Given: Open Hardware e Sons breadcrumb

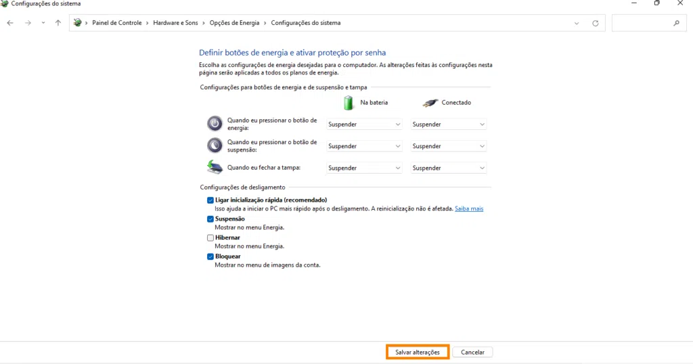Looking at the screenshot, I should pos(175,23).
